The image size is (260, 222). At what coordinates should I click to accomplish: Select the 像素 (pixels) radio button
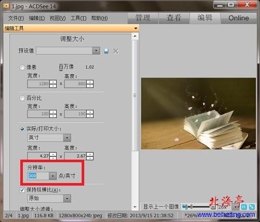(22, 67)
